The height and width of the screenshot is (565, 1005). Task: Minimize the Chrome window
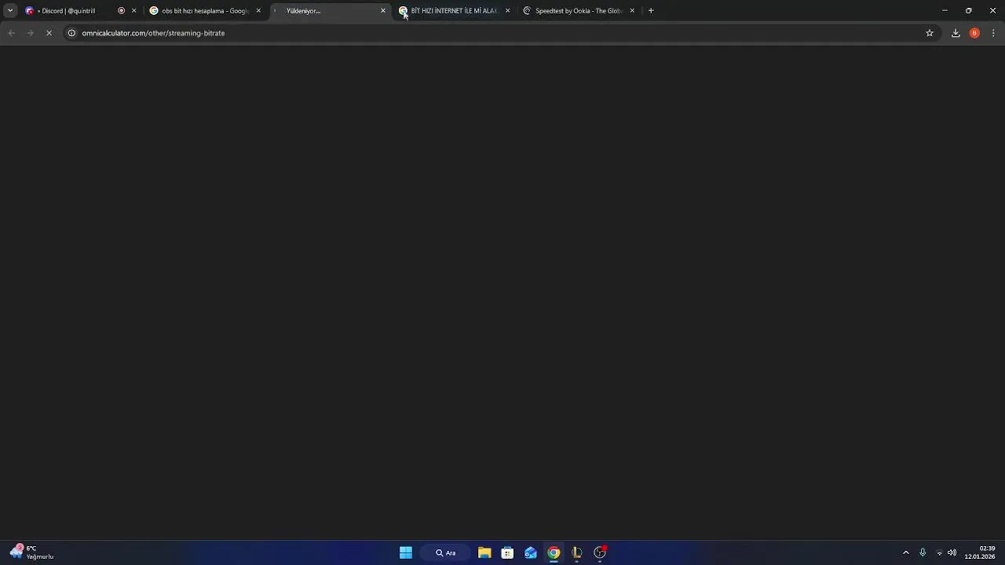(x=945, y=11)
